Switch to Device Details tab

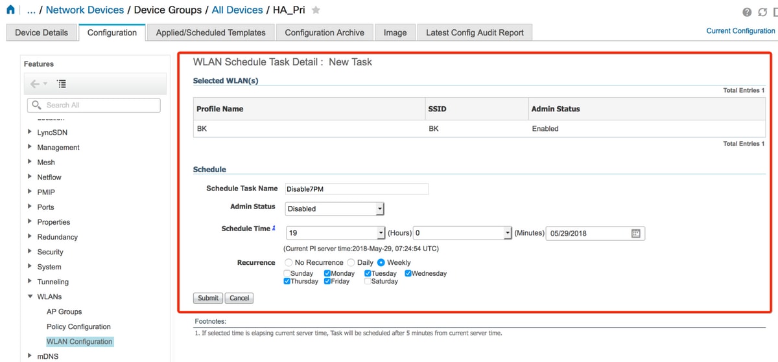41,32
